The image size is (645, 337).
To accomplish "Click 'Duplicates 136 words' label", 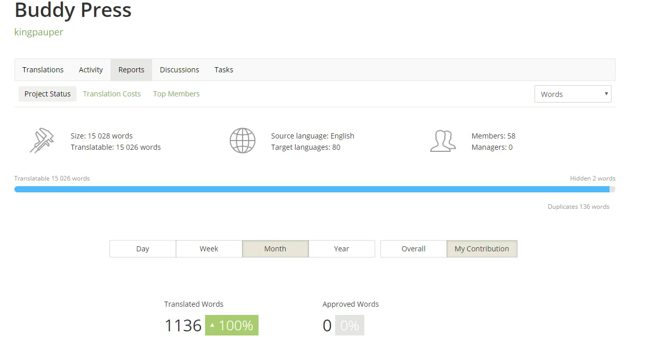I will pyautogui.click(x=579, y=207).
